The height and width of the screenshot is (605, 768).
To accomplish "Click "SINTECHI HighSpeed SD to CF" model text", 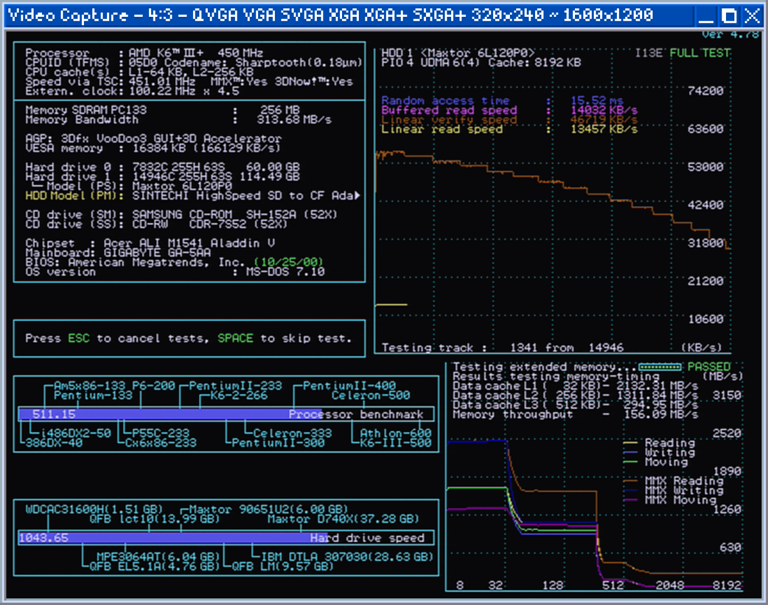I will tap(228, 196).
